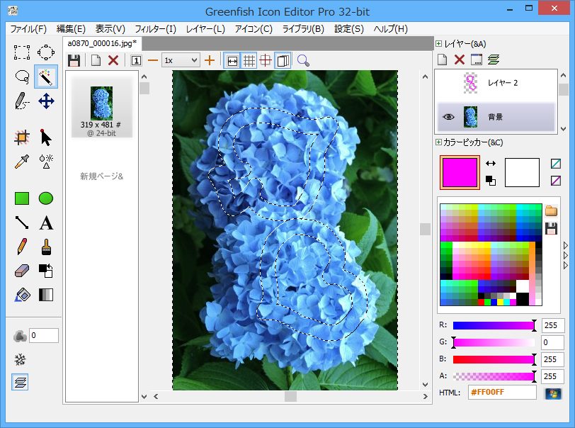Image resolution: width=575 pixels, height=428 pixels.
Task: Toggle the grid display button
Action: click(x=249, y=60)
